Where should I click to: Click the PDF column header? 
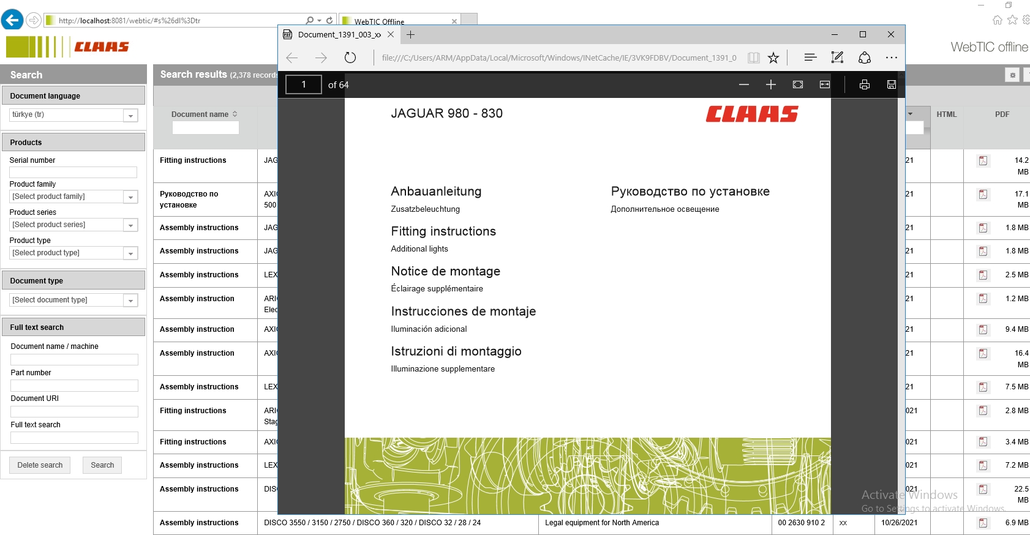[x=1002, y=114]
